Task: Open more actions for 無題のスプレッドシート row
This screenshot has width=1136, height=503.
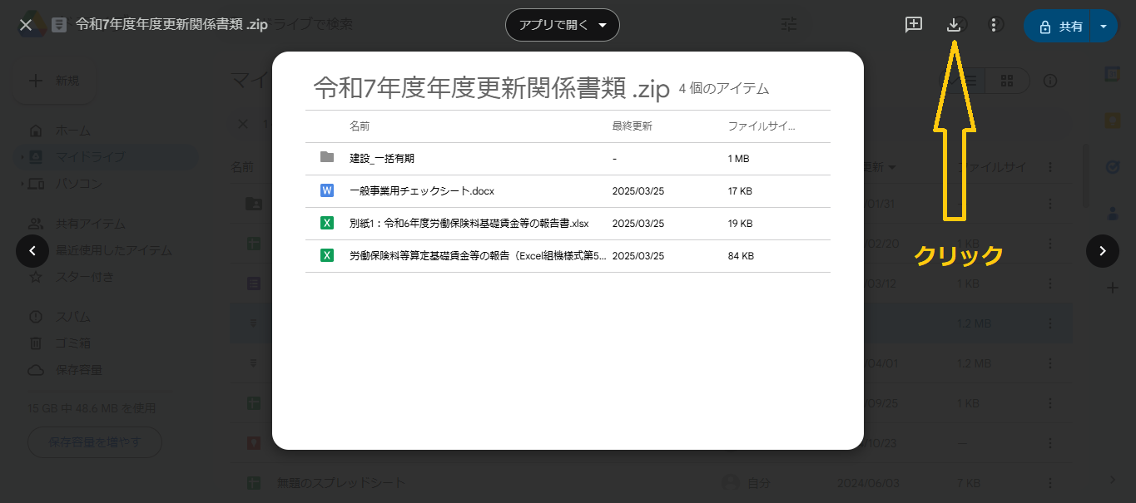Action: point(1050,483)
